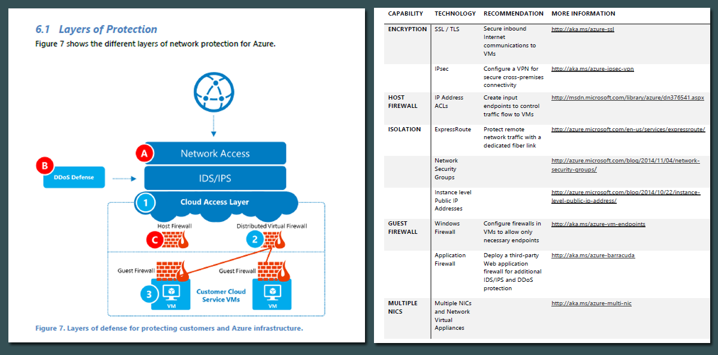Select the red letter B badge
This screenshot has width=718, height=355.
[x=45, y=165]
